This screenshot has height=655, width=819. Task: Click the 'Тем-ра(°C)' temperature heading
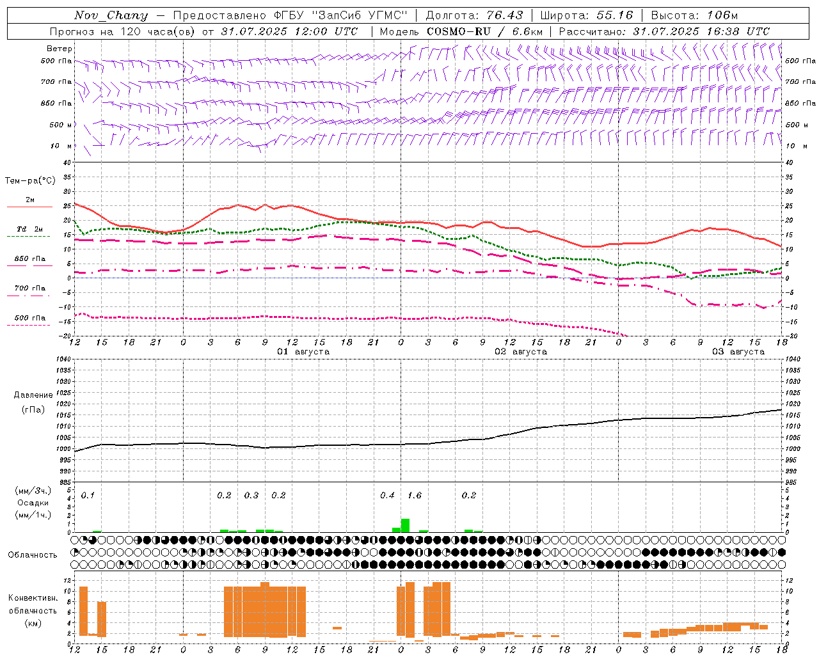[x=30, y=181]
